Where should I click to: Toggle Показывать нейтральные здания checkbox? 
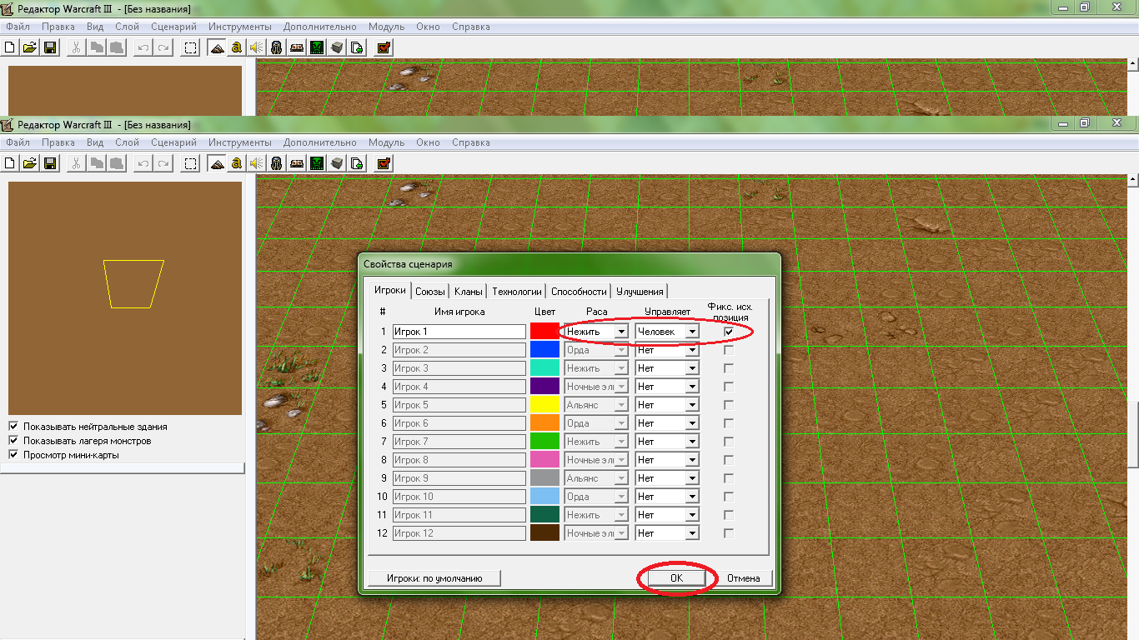pos(13,426)
